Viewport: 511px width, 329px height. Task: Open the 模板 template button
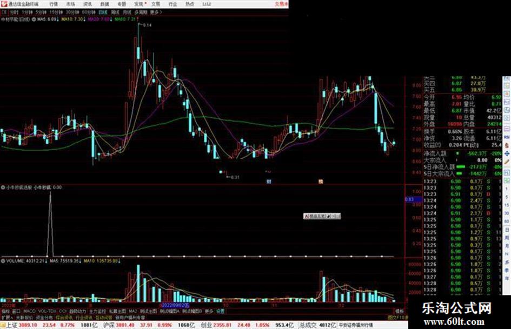click(x=399, y=311)
